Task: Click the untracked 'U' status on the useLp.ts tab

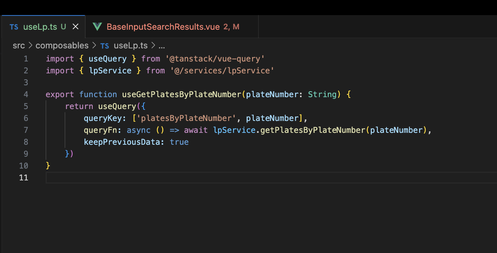Action: (x=63, y=27)
